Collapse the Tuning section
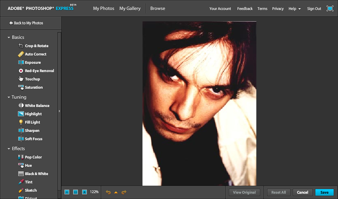Screen dimensions: 338x199 point(9,97)
